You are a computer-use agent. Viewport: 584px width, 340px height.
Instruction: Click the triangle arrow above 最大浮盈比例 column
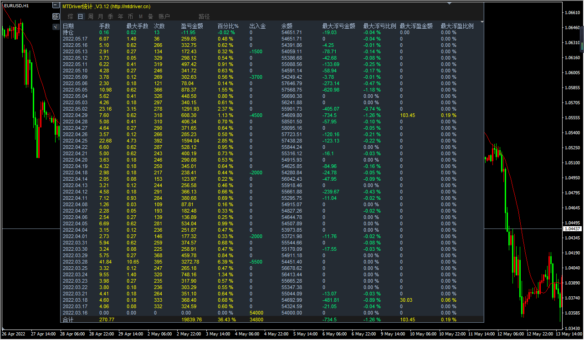482,21
